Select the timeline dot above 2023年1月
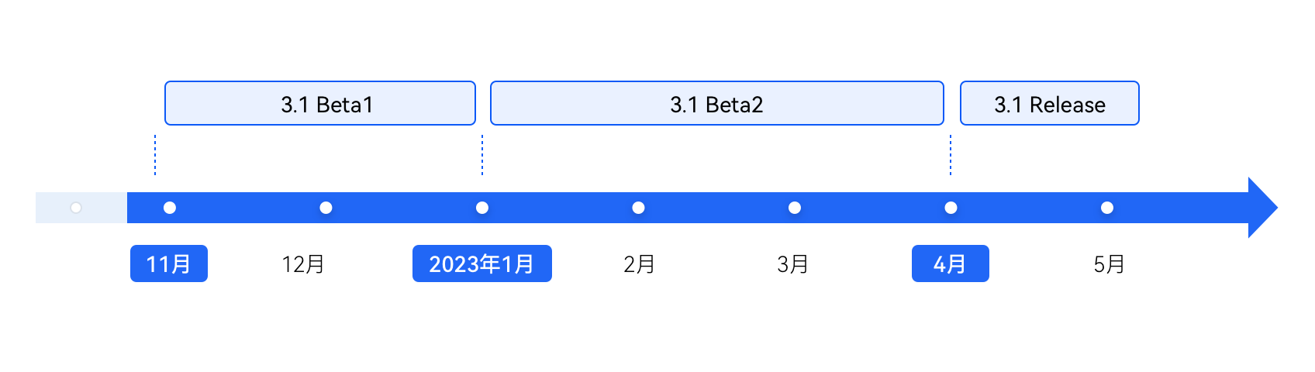Image resolution: width=1315 pixels, height=372 pixels. pyautogui.click(x=482, y=208)
